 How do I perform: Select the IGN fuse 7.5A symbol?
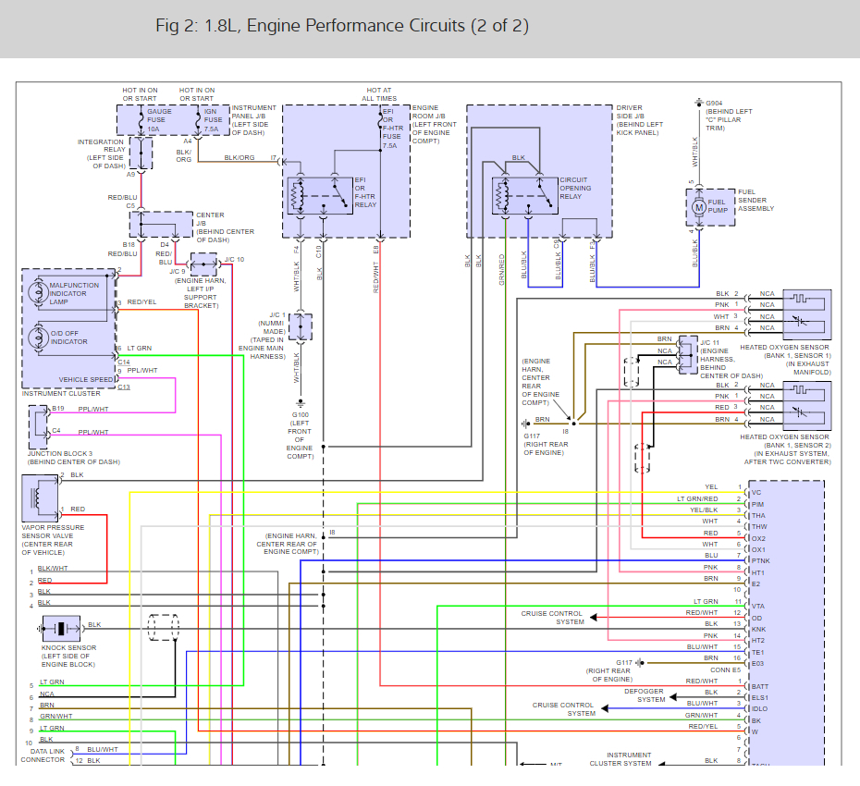[x=199, y=120]
